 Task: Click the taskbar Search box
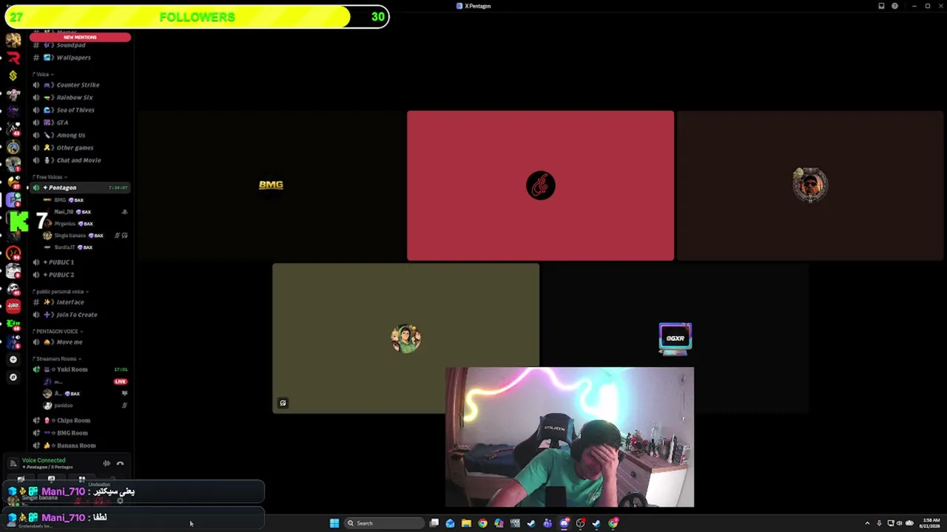pos(383,523)
